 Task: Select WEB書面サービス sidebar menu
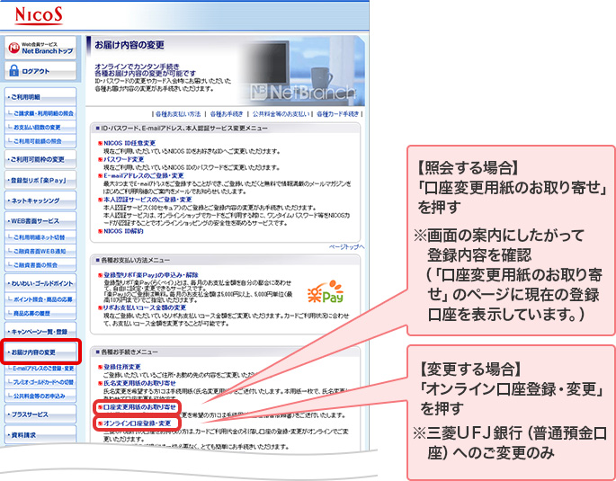point(40,221)
